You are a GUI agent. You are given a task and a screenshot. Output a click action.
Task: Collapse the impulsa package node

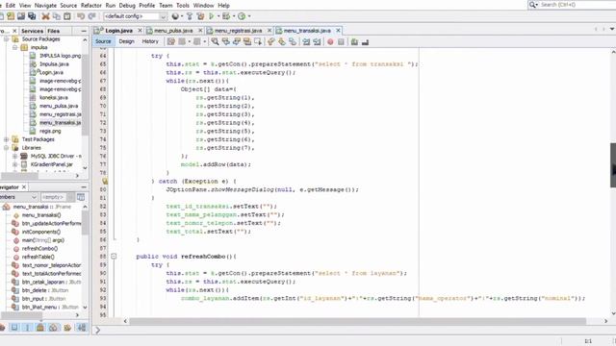point(15,47)
